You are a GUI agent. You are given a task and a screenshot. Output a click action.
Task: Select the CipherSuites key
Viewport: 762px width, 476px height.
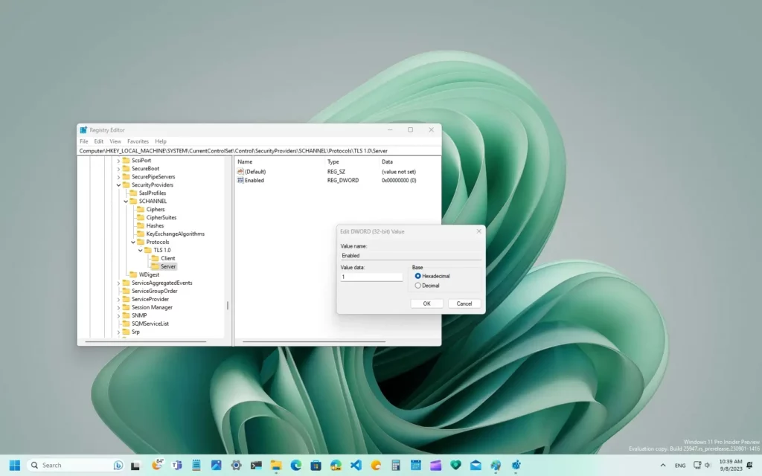(x=161, y=218)
